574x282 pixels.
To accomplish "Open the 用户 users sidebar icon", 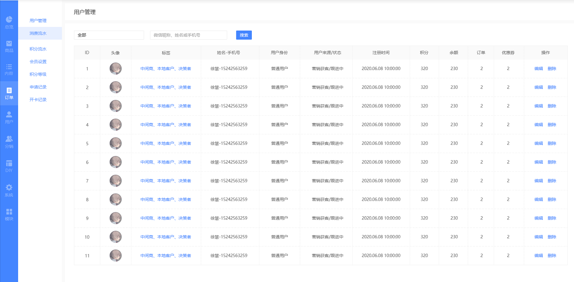I will [x=9, y=117].
